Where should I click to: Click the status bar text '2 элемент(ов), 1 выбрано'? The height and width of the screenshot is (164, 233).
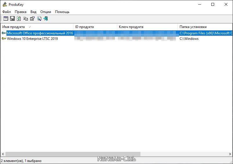21,161
